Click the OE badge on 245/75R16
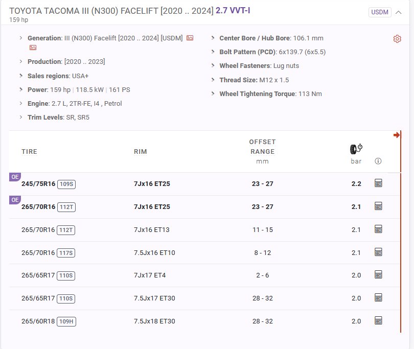This screenshot has height=349, width=414. 15,177
